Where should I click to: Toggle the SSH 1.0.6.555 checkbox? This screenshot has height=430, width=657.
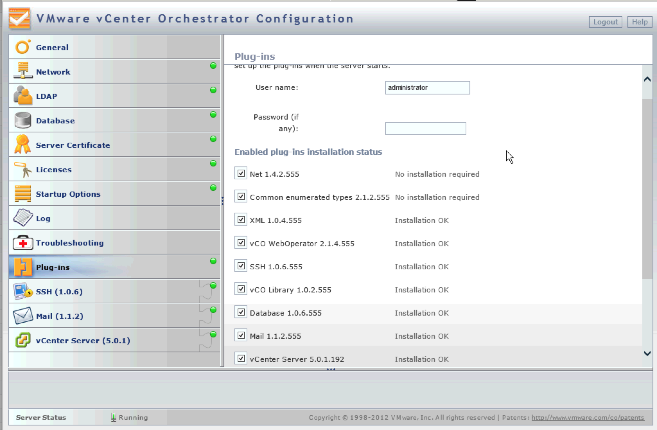(241, 266)
